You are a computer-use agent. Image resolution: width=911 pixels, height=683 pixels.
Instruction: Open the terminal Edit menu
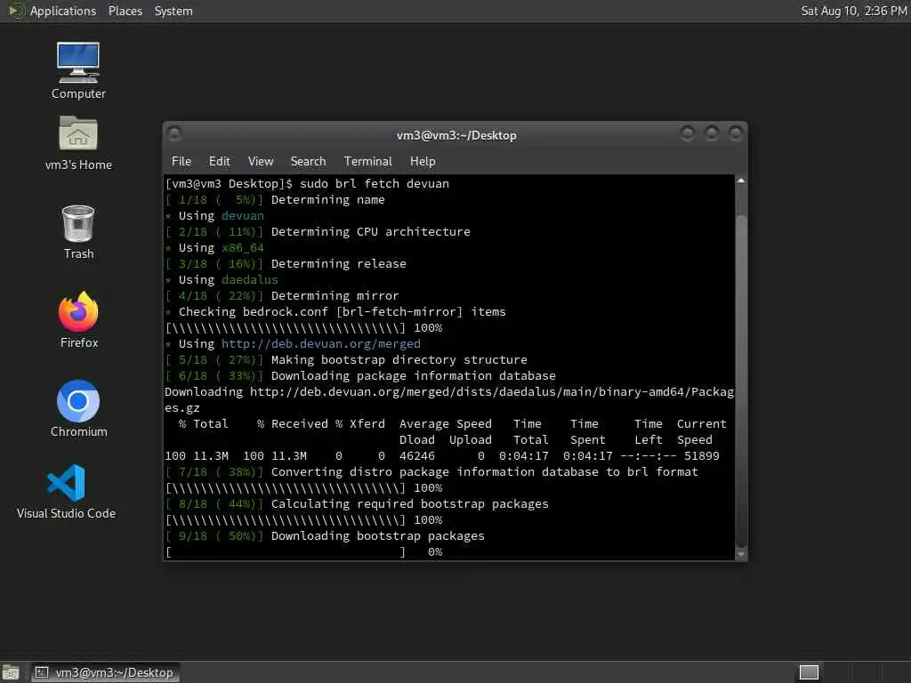point(219,162)
